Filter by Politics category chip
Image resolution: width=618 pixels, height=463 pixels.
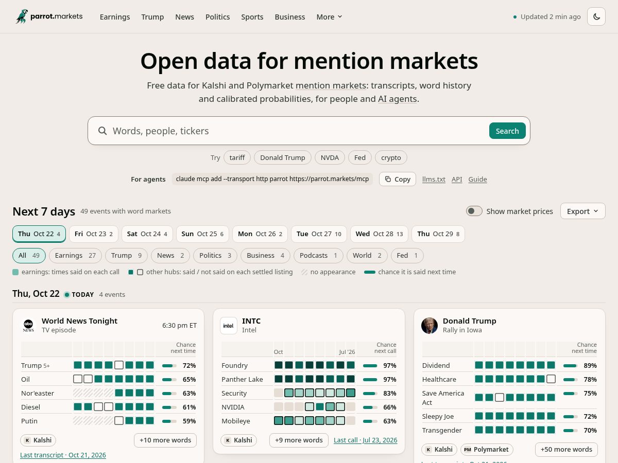[x=216, y=255]
